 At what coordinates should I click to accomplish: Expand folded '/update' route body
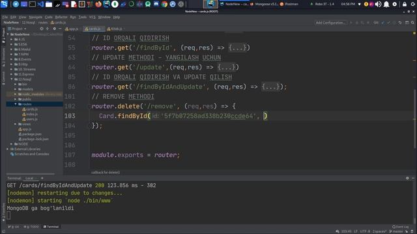click(226, 68)
